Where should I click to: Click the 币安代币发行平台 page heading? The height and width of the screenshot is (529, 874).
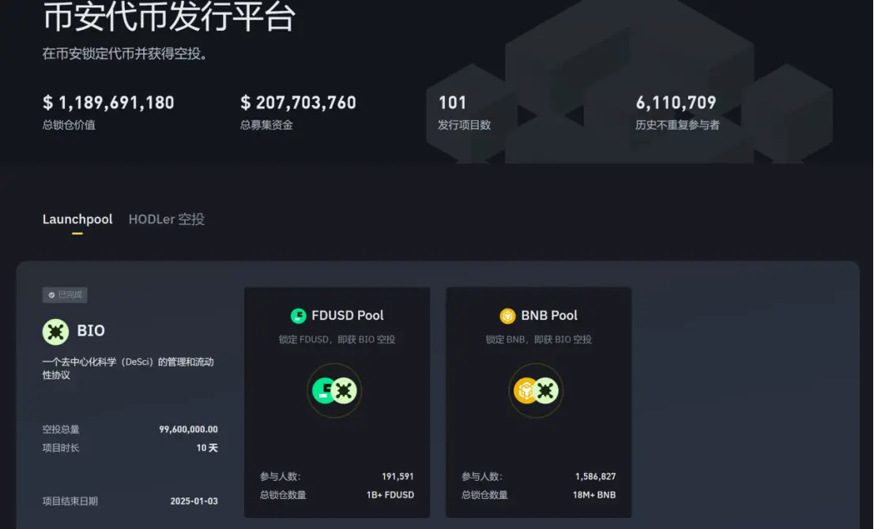click(x=169, y=16)
